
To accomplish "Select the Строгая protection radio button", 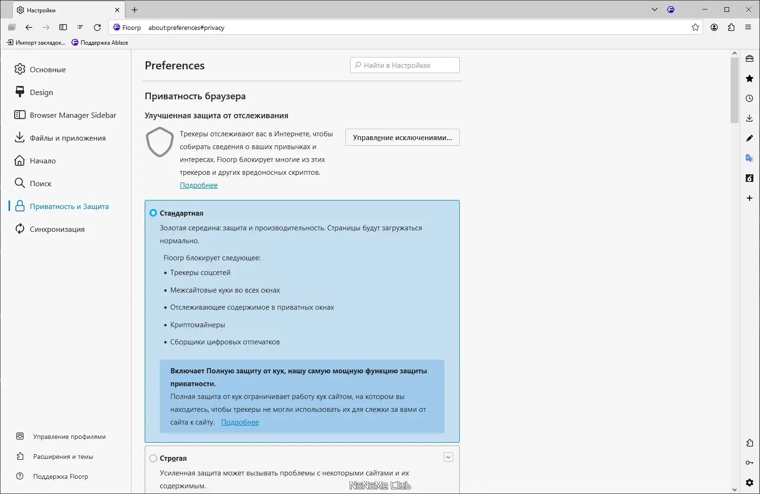I will 153,458.
